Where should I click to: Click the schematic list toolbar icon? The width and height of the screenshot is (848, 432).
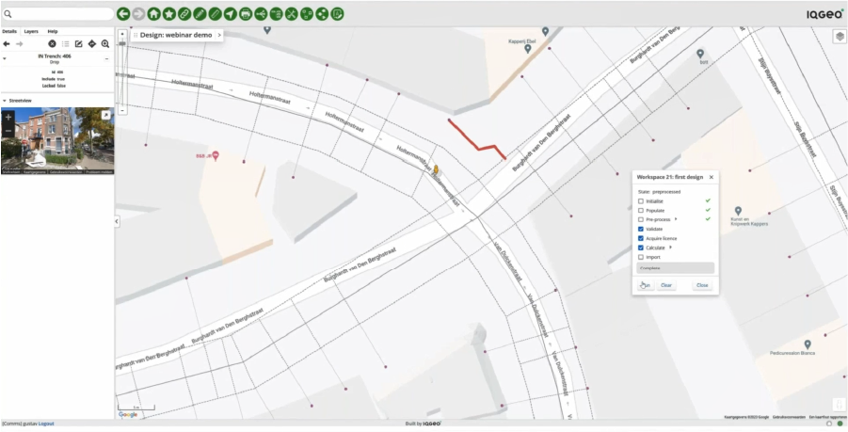click(277, 14)
